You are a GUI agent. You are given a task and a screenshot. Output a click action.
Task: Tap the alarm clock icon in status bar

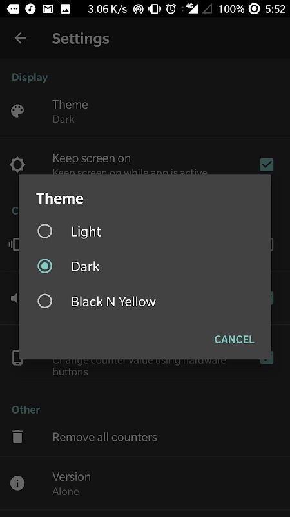click(x=171, y=9)
